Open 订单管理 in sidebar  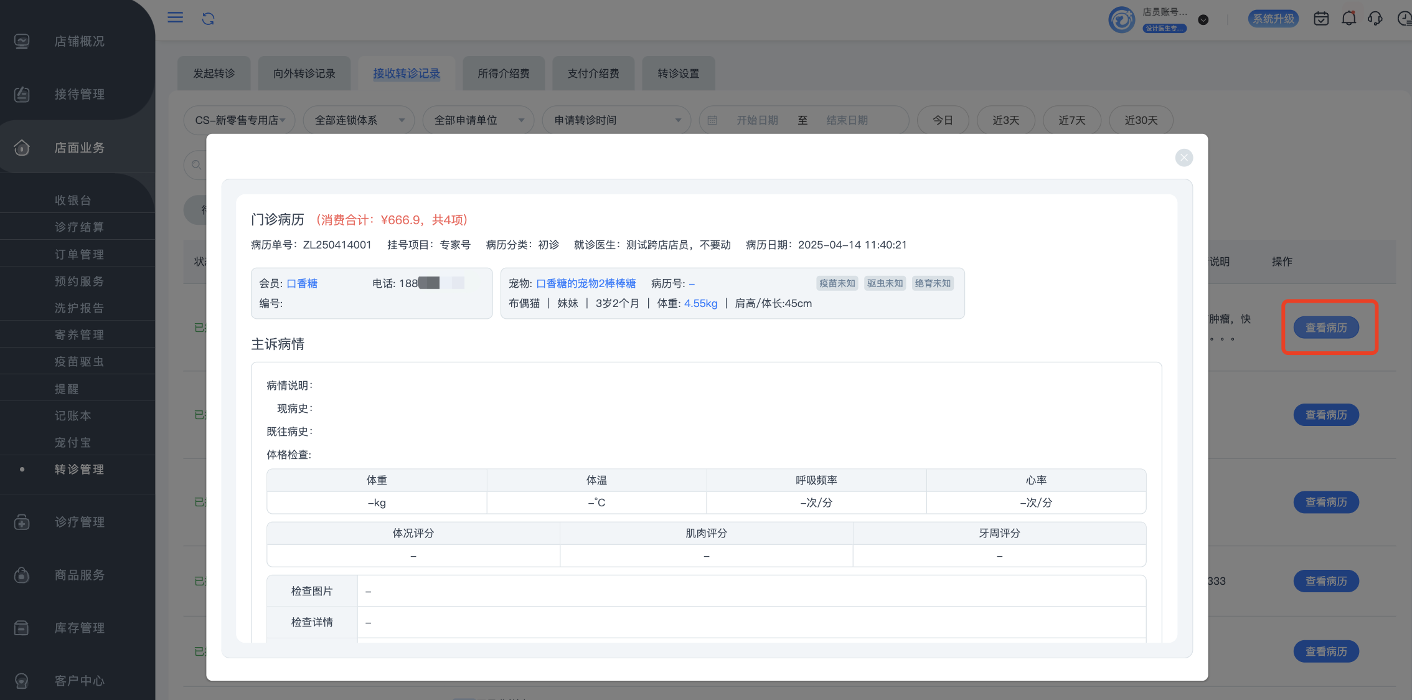tap(79, 254)
